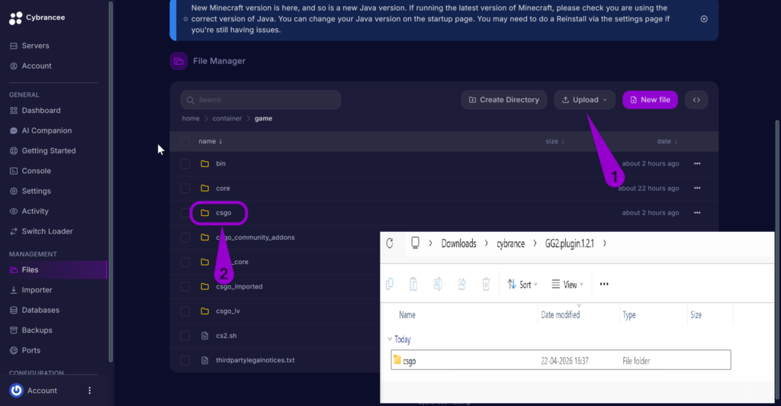Click Explorer Share icon
The height and width of the screenshot is (406, 781).
(x=461, y=284)
